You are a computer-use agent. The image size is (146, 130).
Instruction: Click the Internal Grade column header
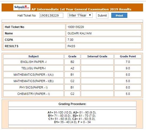pos(97,56)
